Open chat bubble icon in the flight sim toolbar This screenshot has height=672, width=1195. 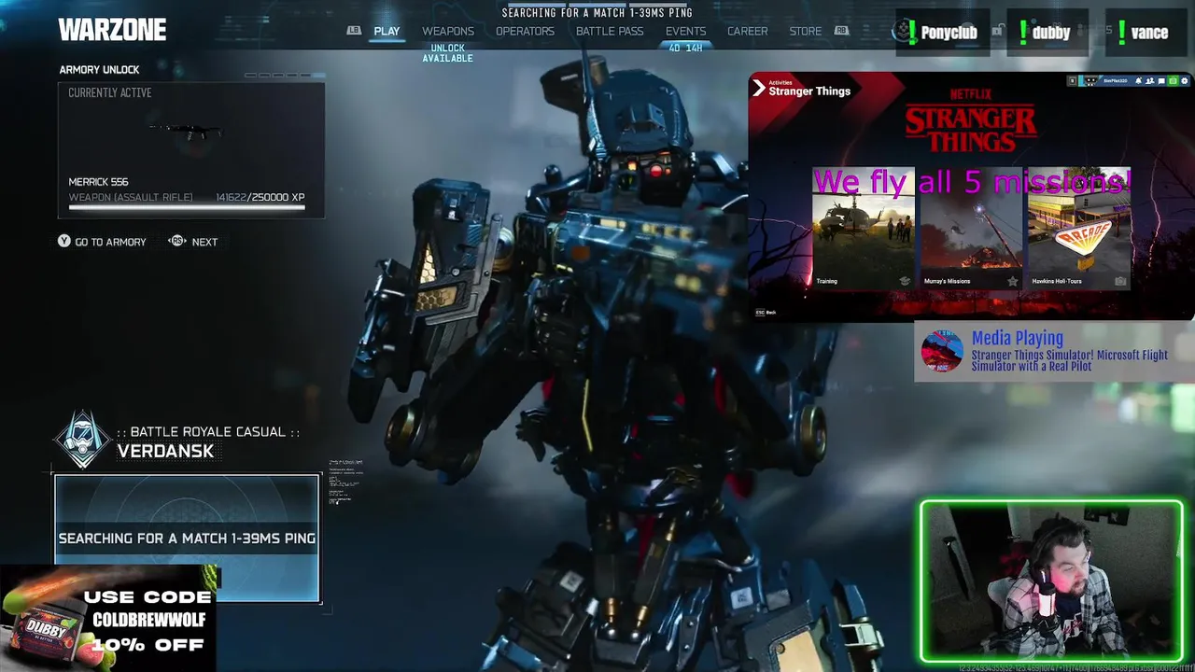1161,81
